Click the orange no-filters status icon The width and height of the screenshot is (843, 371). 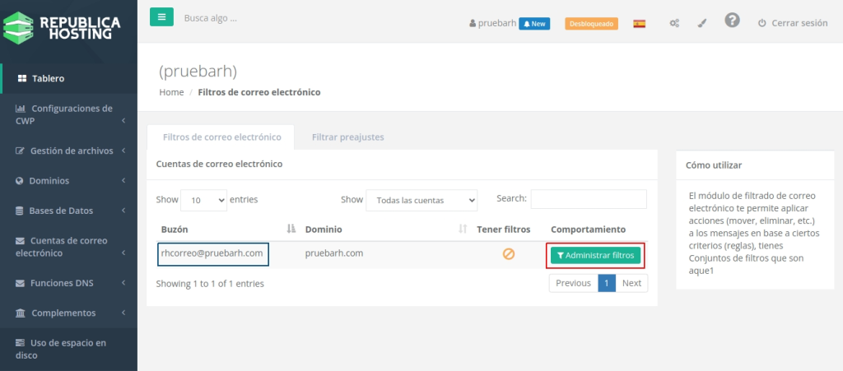tap(509, 254)
